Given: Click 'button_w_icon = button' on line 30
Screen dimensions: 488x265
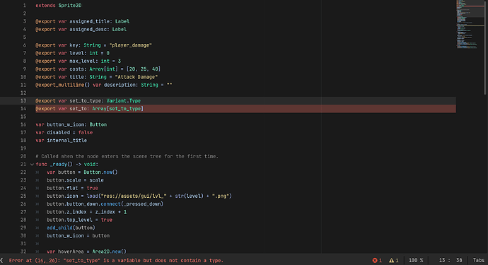Looking at the screenshot, I should [78, 236].
